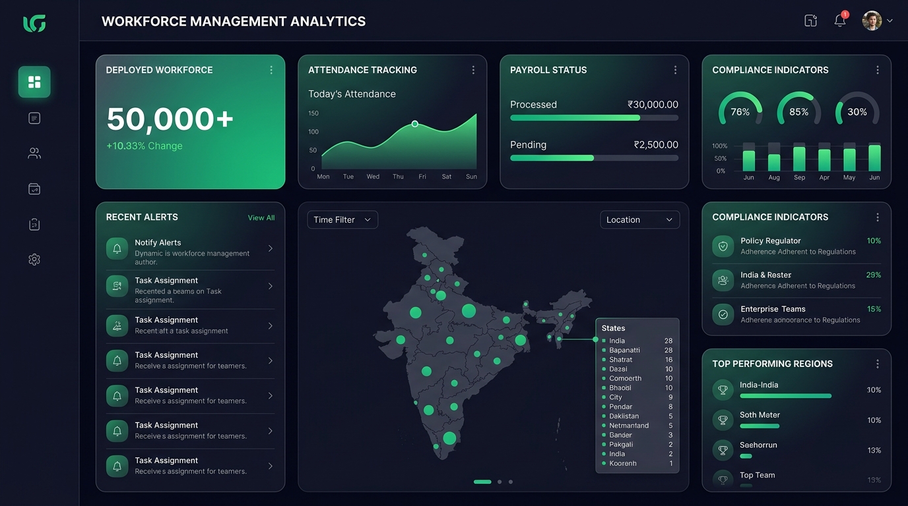The height and width of the screenshot is (506, 908).
Task: Click the 76% compliance gauge
Action: 740,109
